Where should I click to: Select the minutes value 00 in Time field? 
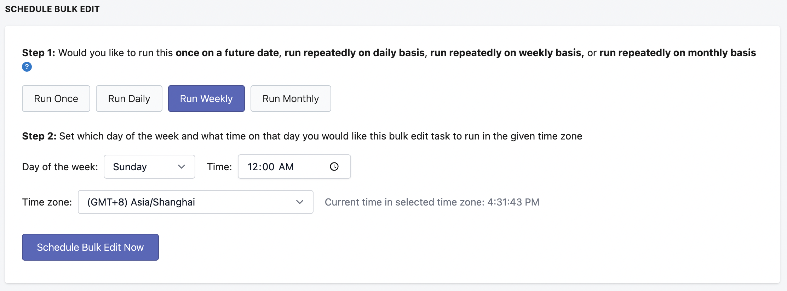click(269, 167)
